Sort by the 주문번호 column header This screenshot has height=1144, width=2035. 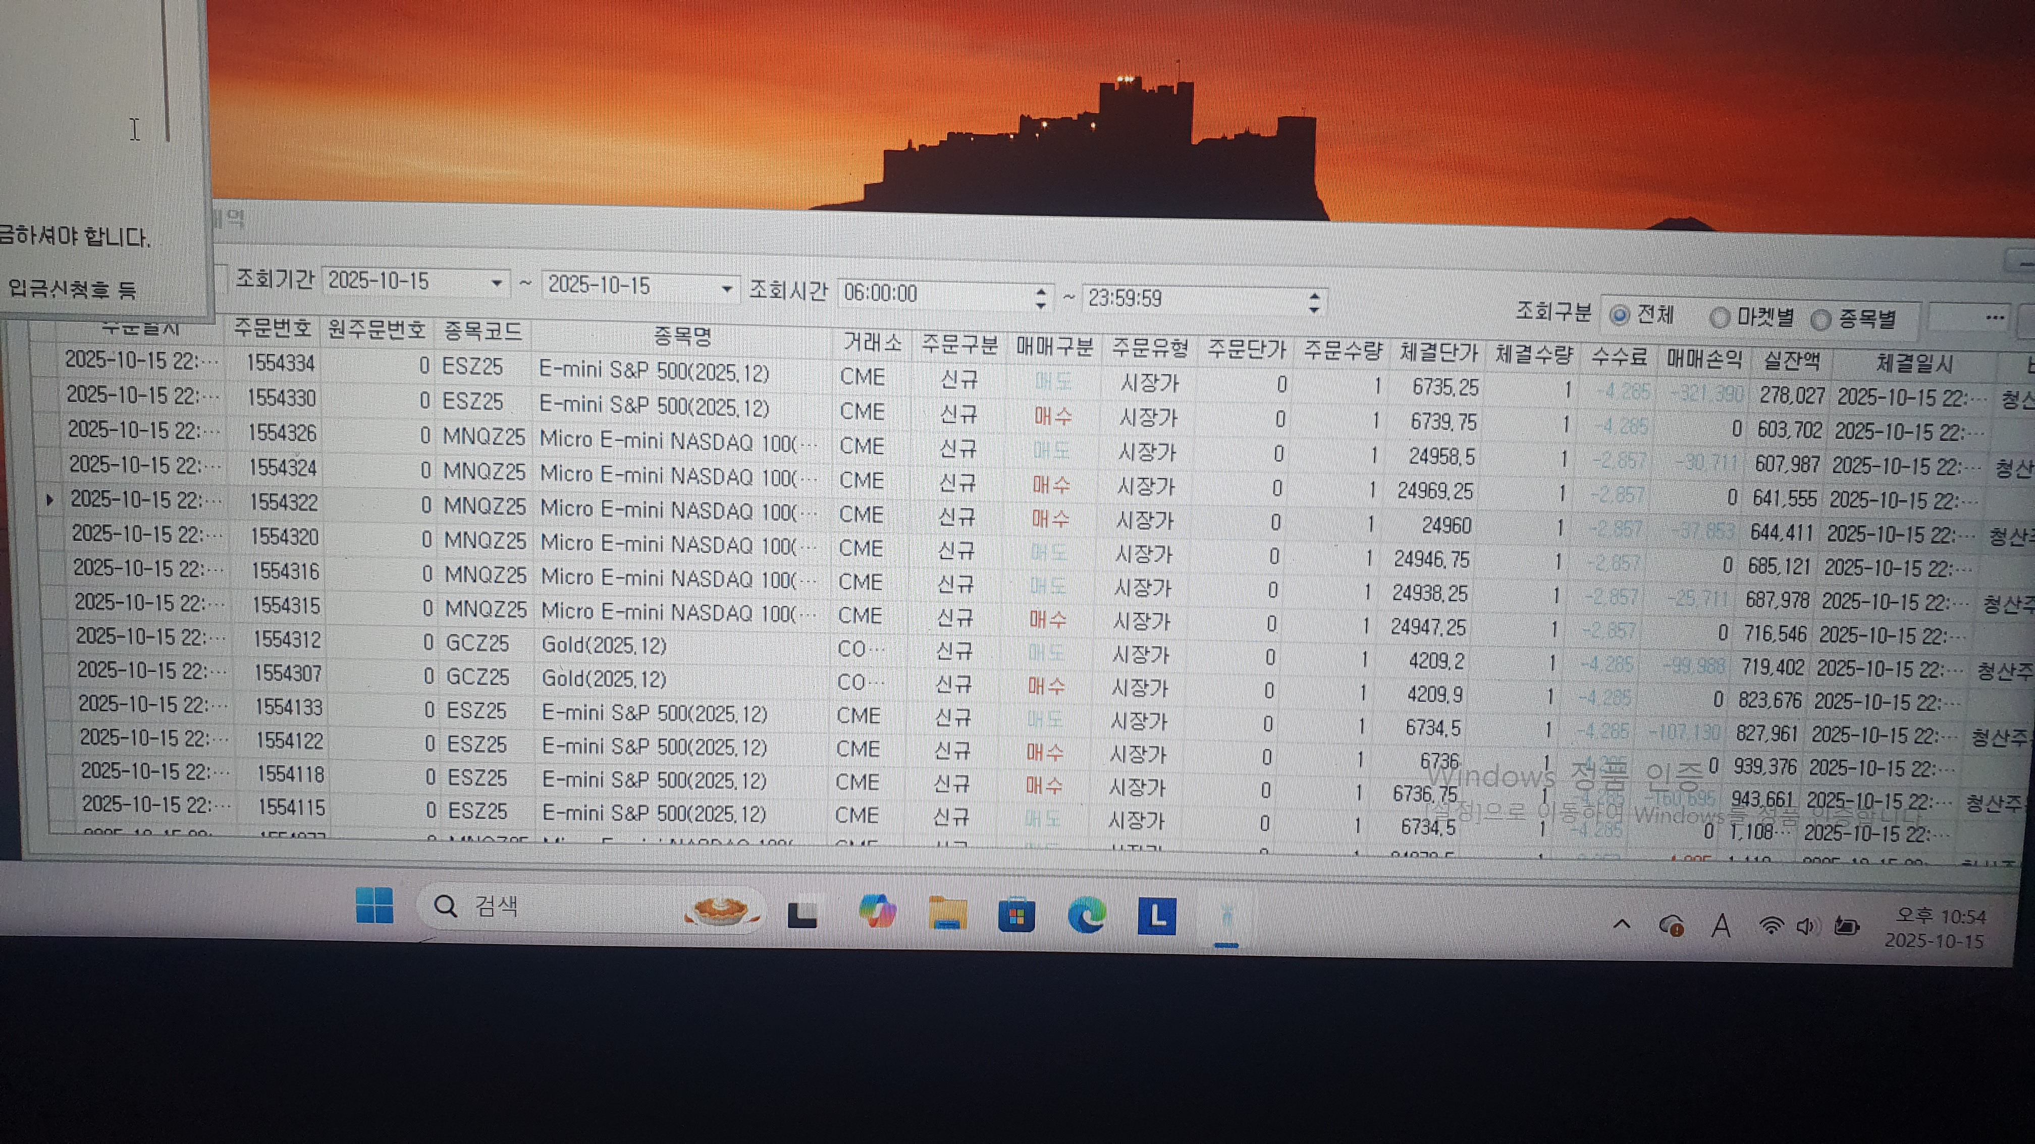[272, 328]
